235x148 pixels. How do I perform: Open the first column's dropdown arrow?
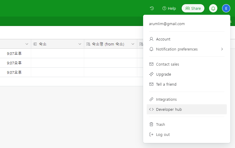[27, 44]
